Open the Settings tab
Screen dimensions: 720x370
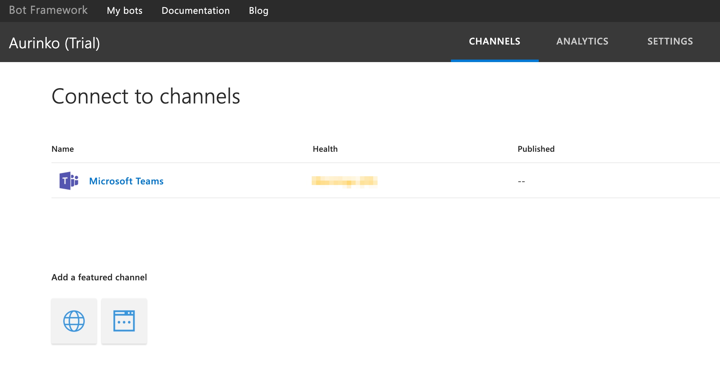click(x=670, y=41)
